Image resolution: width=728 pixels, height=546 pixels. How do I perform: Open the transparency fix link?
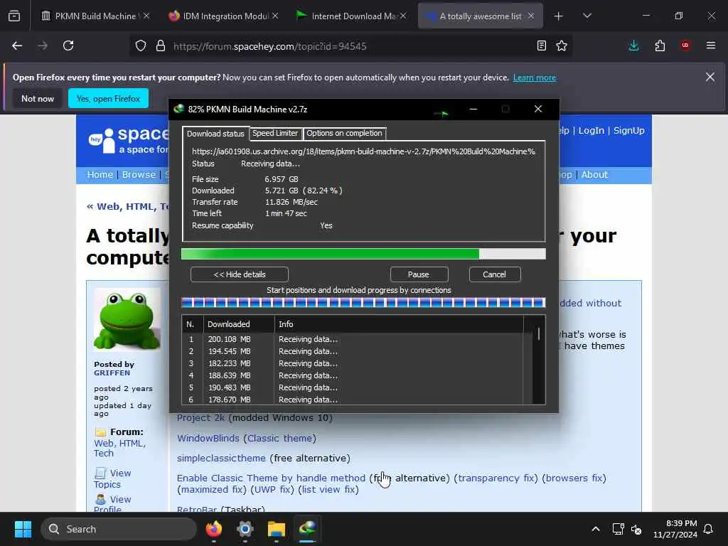click(x=496, y=478)
